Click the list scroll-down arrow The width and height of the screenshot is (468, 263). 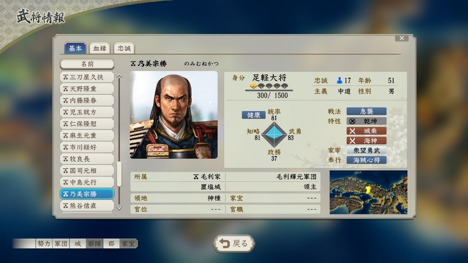coord(119,208)
